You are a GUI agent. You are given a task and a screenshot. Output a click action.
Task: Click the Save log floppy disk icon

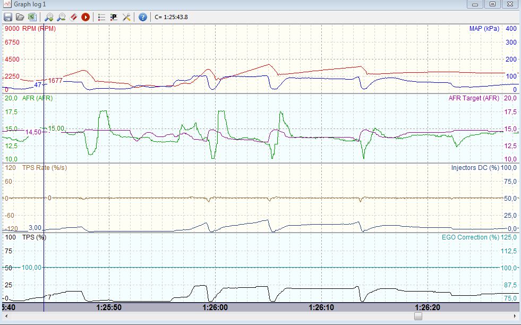pos(8,17)
